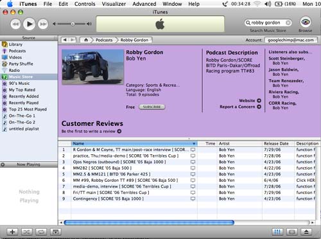Click the Robby Gordon breadcrumb

point(134,40)
